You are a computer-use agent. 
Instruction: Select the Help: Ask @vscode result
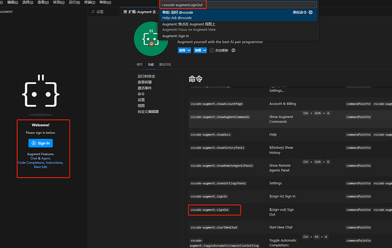(x=238, y=15)
